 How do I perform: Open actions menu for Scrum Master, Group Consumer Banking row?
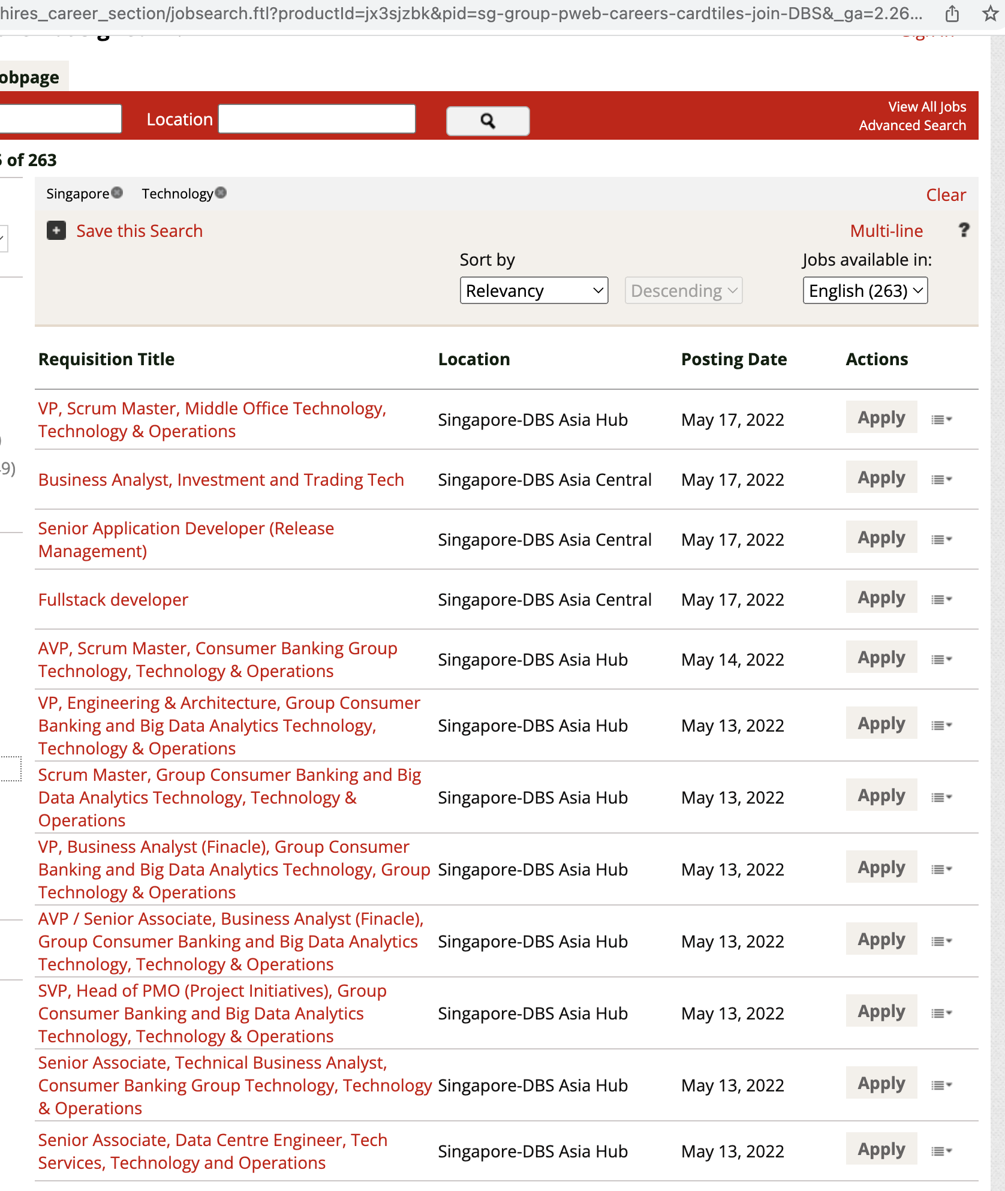click(x=941, y=798)
